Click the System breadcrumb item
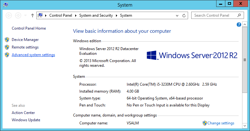 tap(126, 15)
